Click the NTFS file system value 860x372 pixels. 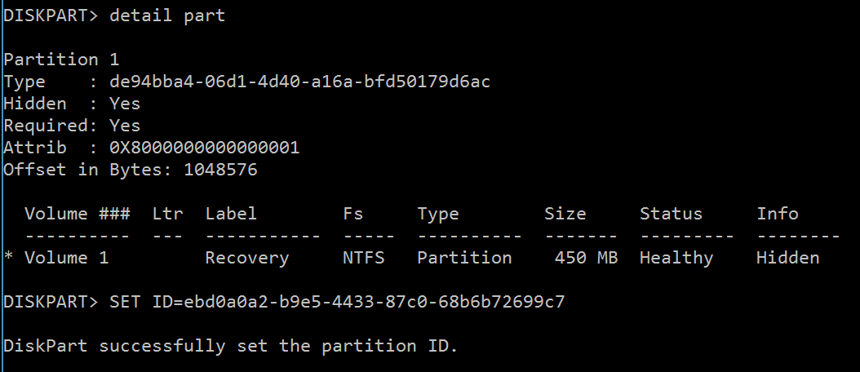[x=364, y=258]
